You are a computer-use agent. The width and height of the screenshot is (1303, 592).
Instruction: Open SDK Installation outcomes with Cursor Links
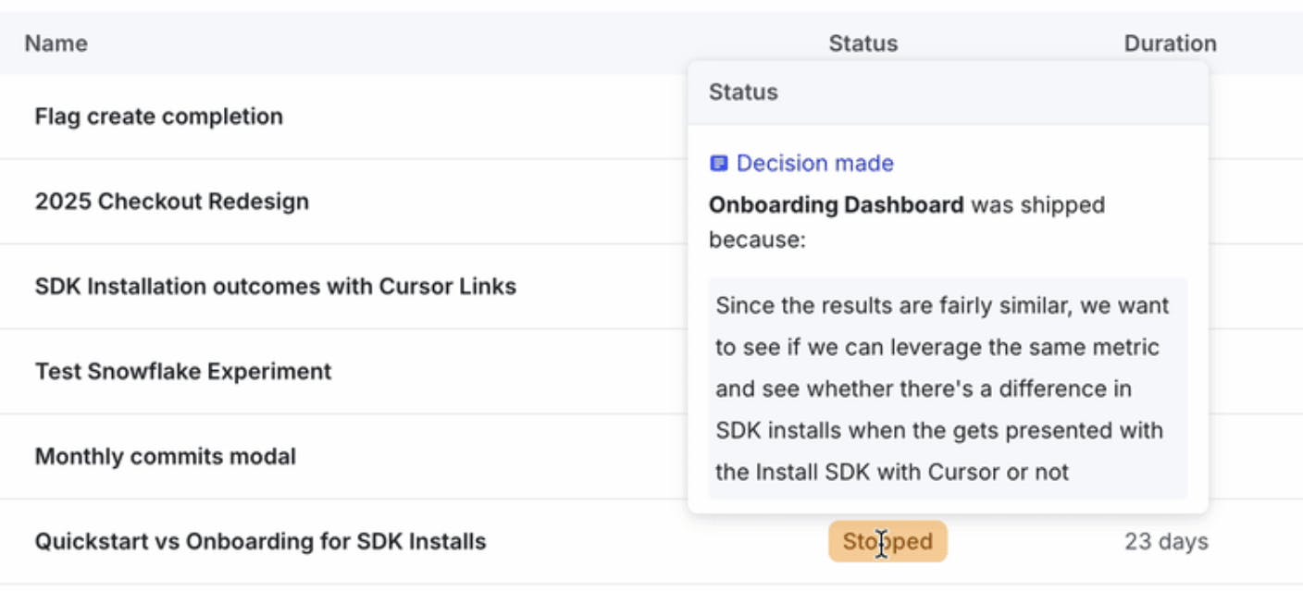[x=276, y=287]
